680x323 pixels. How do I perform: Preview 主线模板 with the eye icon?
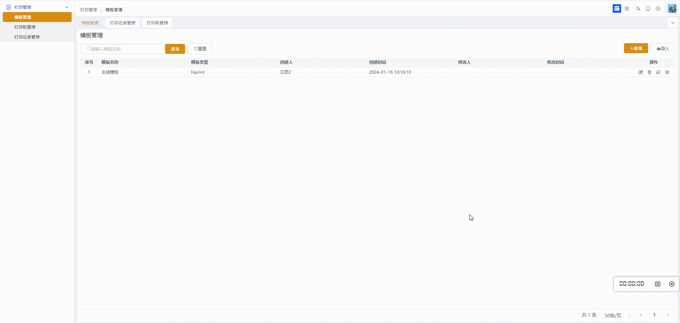pos(667,72)
